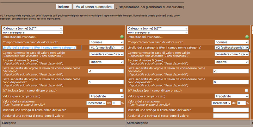
Task: Open 'non assegnare' dropdown in Categorie column
Action: [x=33, y=32]
